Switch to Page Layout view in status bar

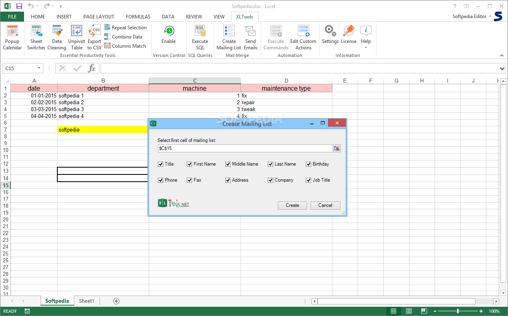coord(409,311)
